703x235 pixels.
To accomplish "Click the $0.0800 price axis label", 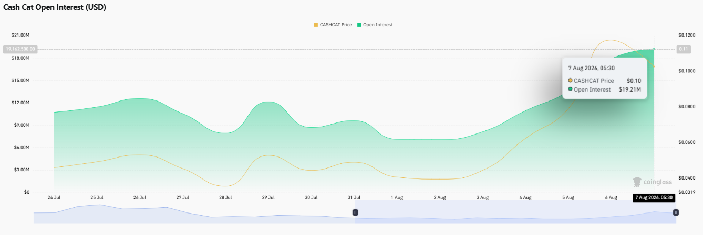I will tap(687, 107).
